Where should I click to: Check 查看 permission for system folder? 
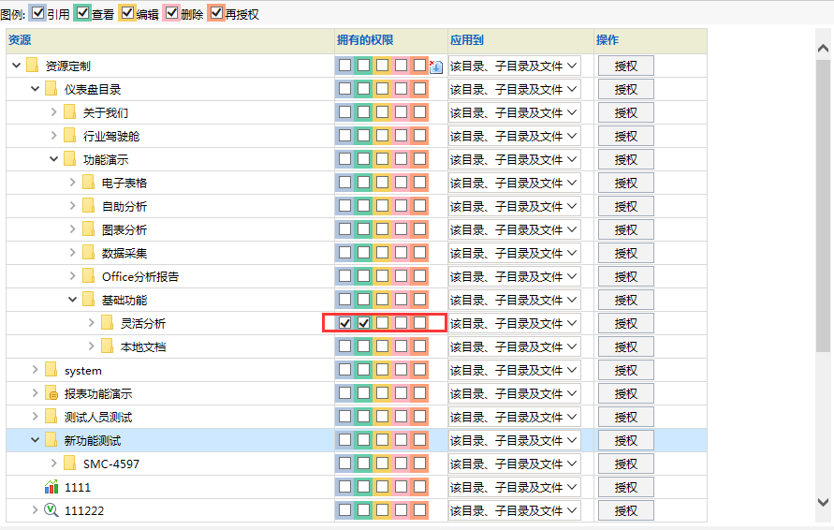pyautogui.click(x=363, y=370)
